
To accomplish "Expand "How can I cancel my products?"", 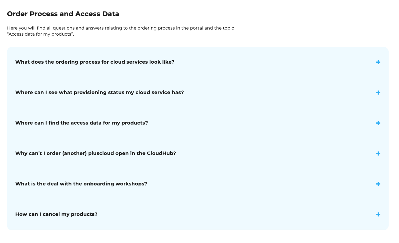I will click(56, 214).
